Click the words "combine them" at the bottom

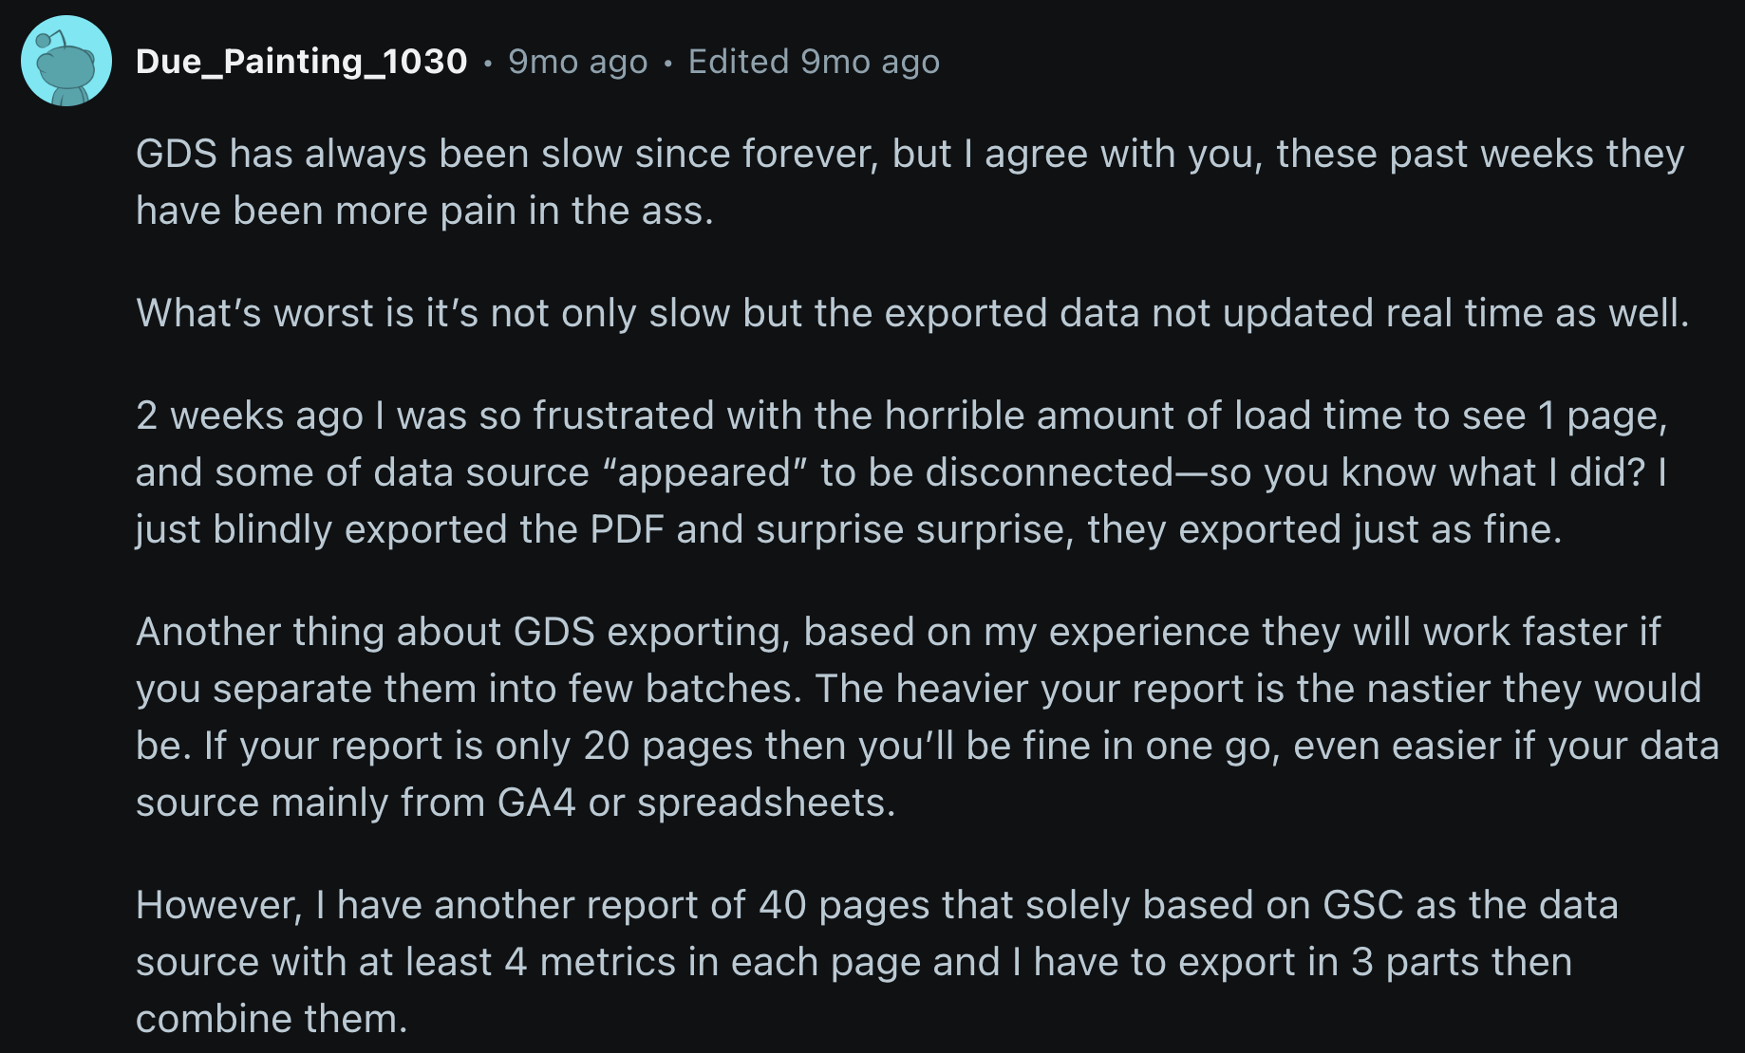271,1019
